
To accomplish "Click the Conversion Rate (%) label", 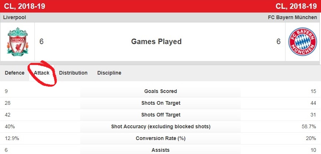I will (x=161, y=138).
